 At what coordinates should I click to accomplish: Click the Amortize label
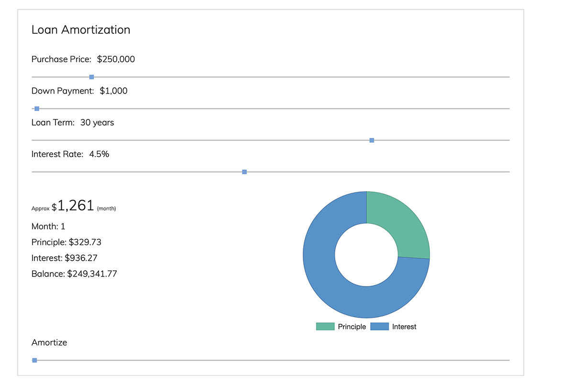click(x=49, y=342)
